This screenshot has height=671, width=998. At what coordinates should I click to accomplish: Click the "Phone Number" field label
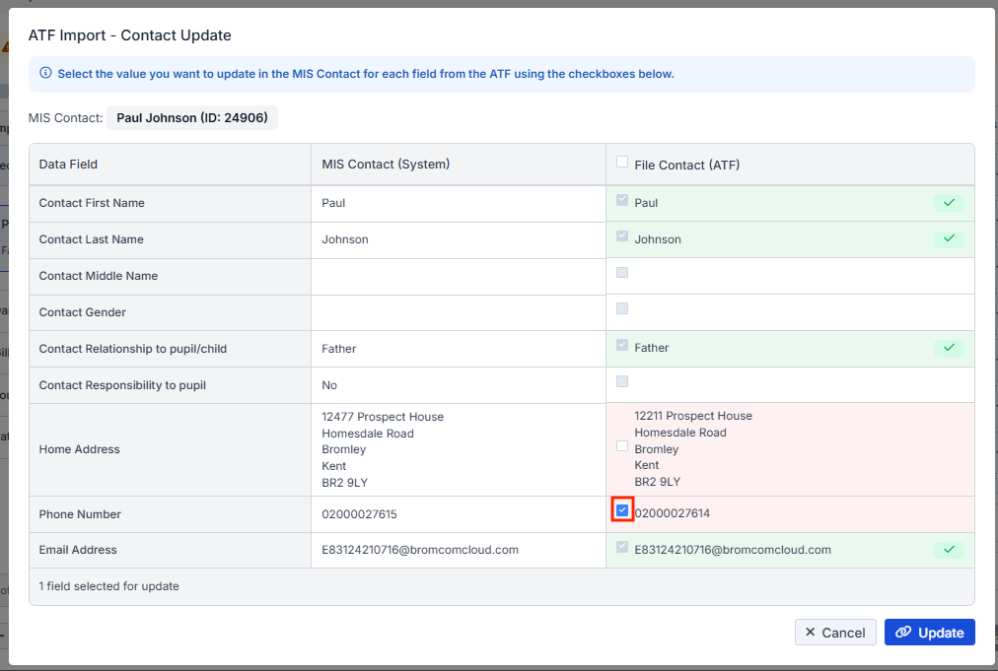(x=80, y=514)
